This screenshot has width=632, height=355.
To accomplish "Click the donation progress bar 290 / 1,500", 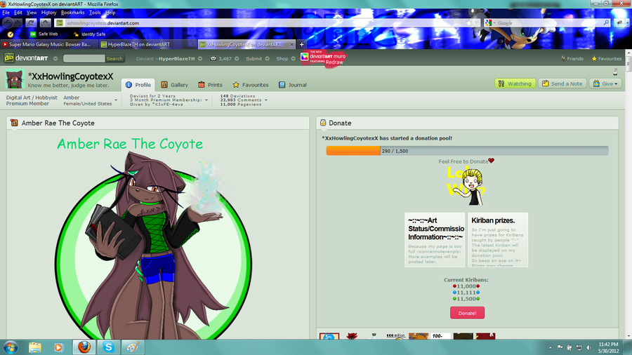I will (x=467, y=151).
